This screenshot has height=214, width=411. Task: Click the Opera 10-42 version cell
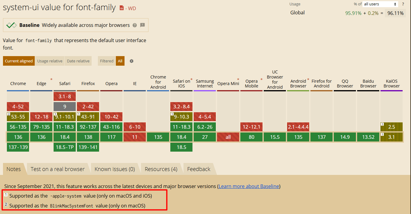(111, 117)
